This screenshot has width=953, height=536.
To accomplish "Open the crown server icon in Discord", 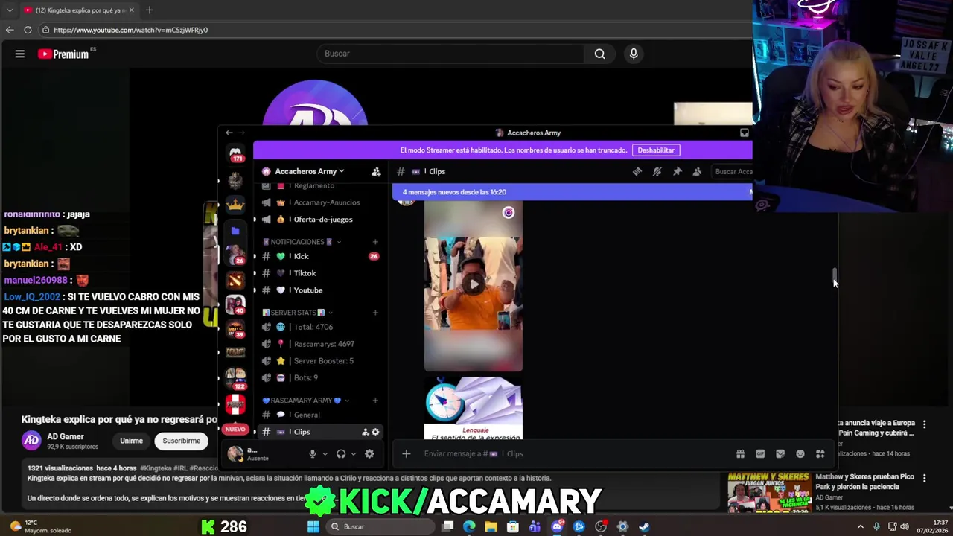I will pyautogui.click(x=235, y=205).
